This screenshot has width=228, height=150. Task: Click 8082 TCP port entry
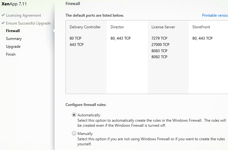tap(159, 57)
